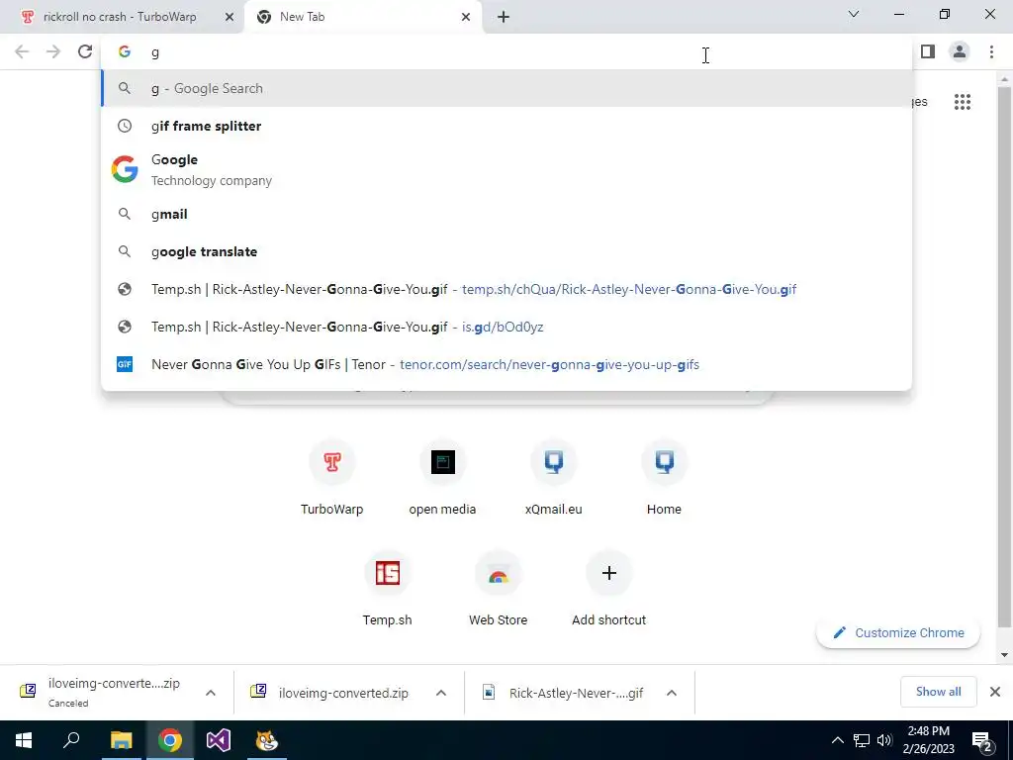The height and width of the screenshot is (760, 1013).
Task: Open the Windows Start menu
Action: coord(24,740)
